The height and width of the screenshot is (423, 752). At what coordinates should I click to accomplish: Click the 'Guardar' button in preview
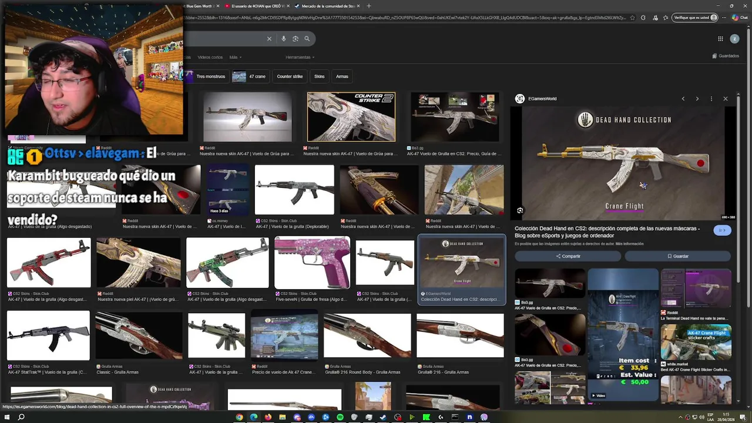click(678, 256)
